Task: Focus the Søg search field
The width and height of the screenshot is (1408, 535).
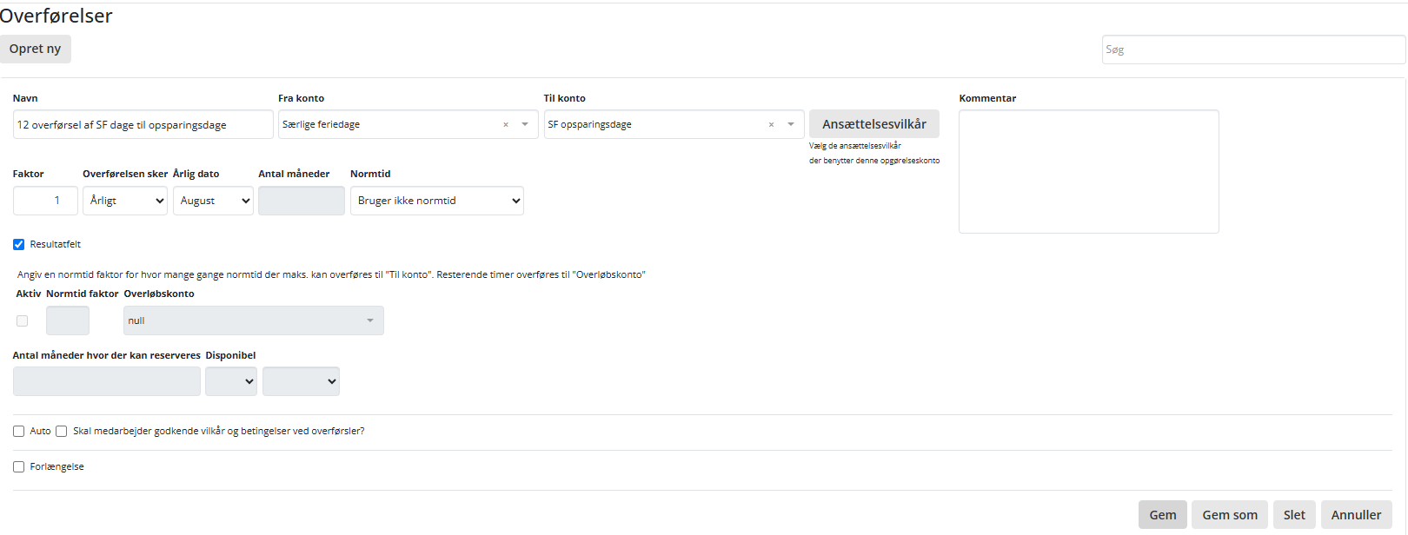Action: point(1252,50)
